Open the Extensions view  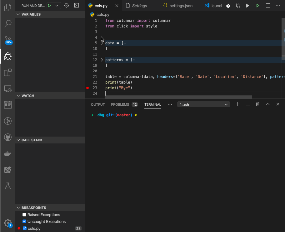[7, 72]
